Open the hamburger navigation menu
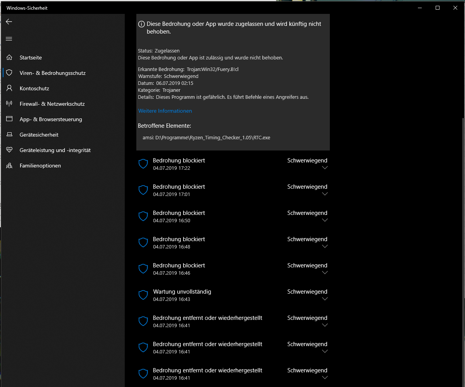The image size is (465, 387). (9, 39)
